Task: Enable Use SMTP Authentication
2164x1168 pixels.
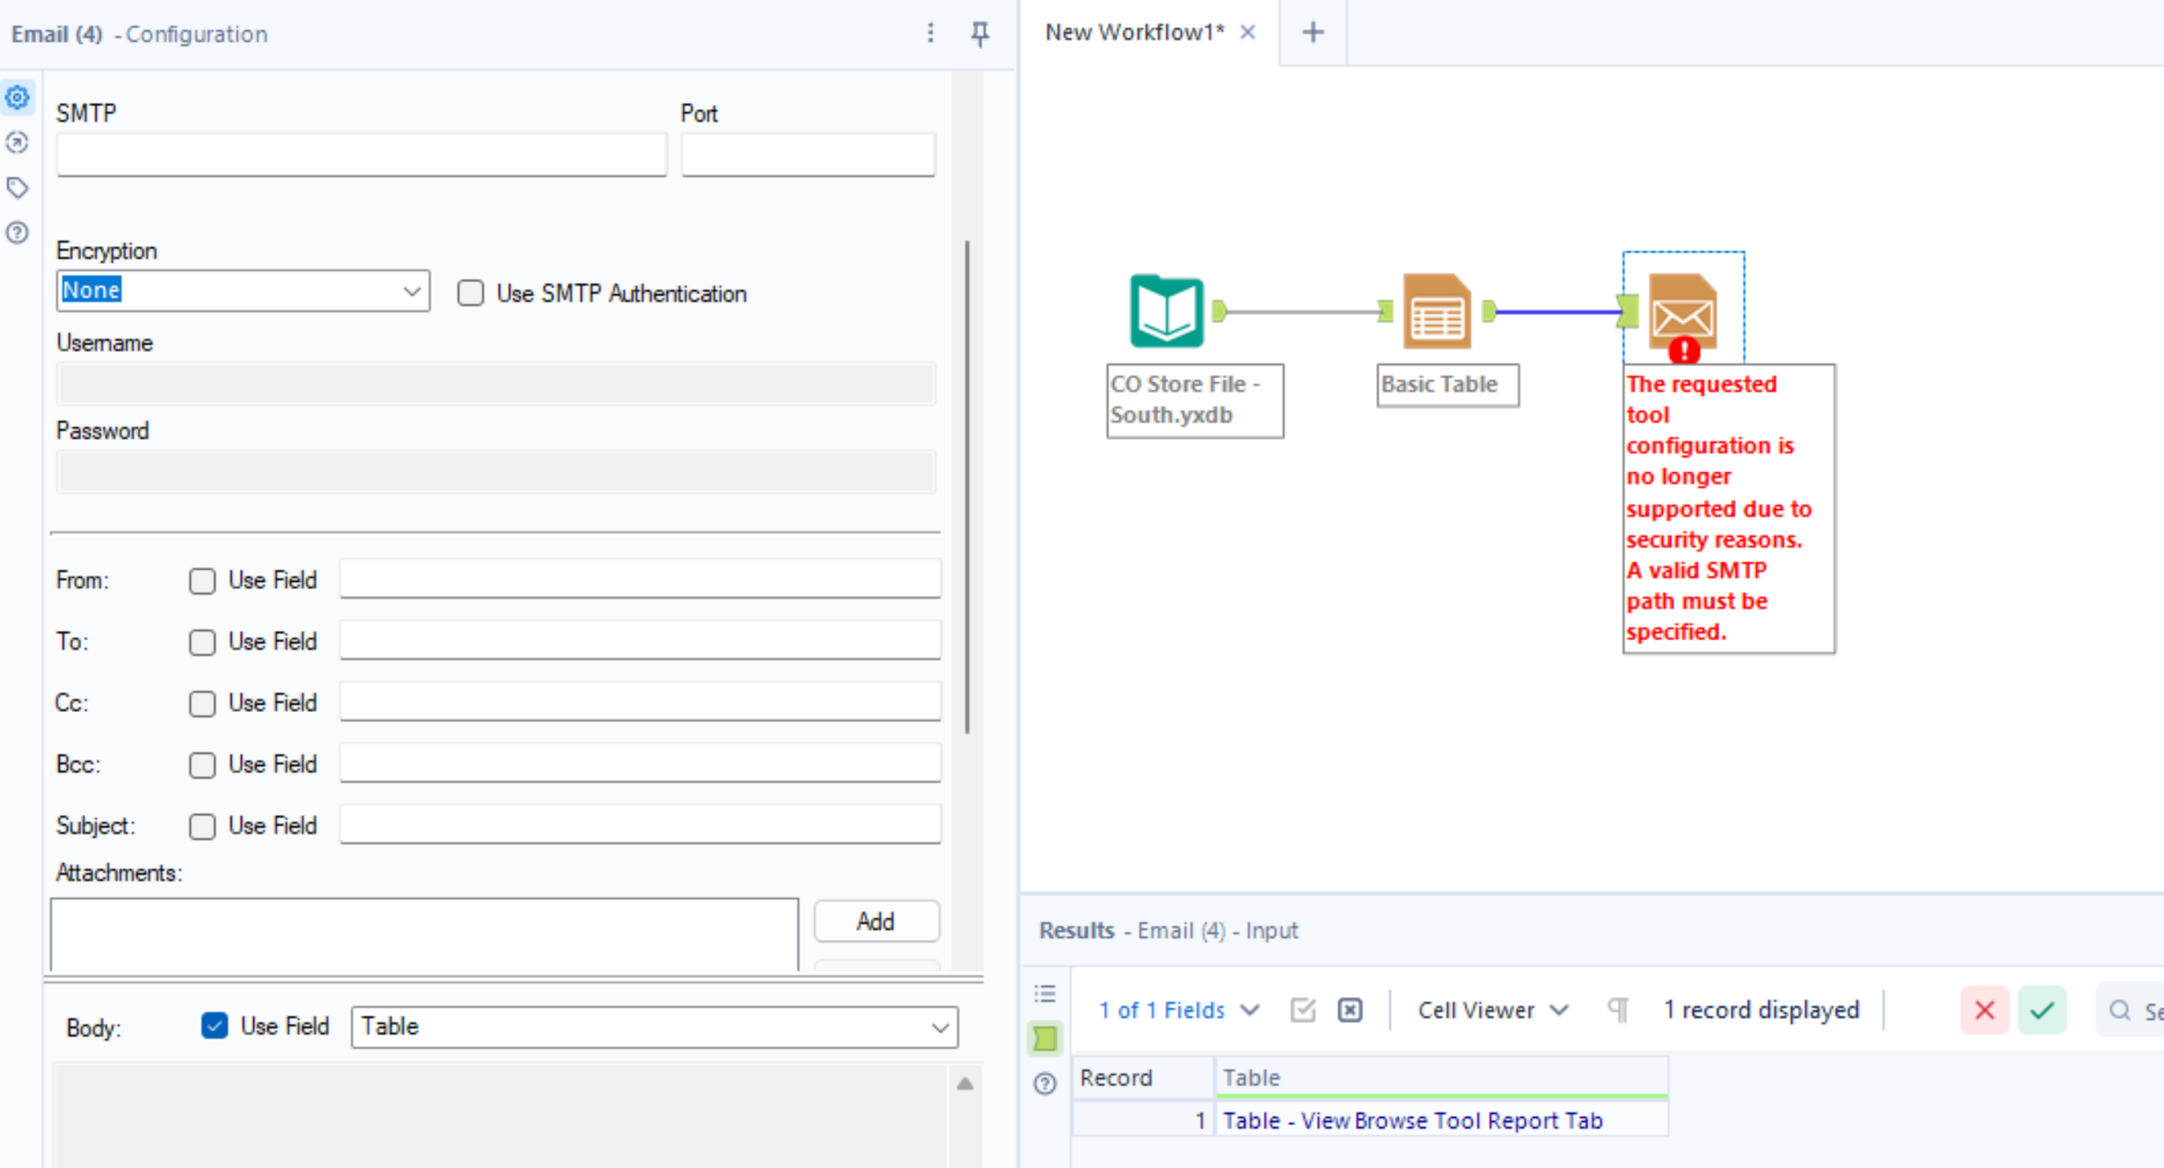Action: coord(469,293)
